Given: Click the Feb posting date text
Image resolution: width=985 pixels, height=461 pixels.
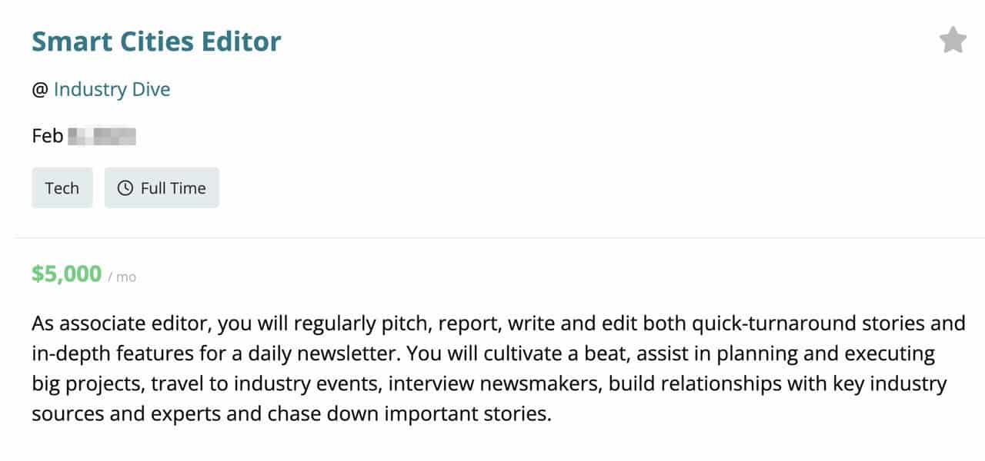Looking at the screenshot, I should coord(47,137).
